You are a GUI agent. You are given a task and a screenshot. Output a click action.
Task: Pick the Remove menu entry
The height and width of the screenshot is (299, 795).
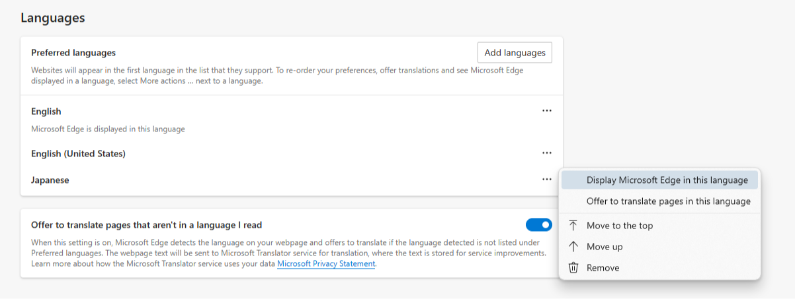pos(603,267)
